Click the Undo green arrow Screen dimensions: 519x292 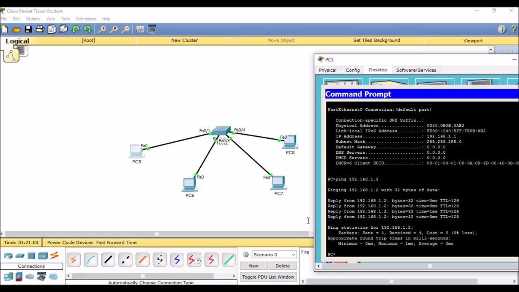click(x=75, y=29)
